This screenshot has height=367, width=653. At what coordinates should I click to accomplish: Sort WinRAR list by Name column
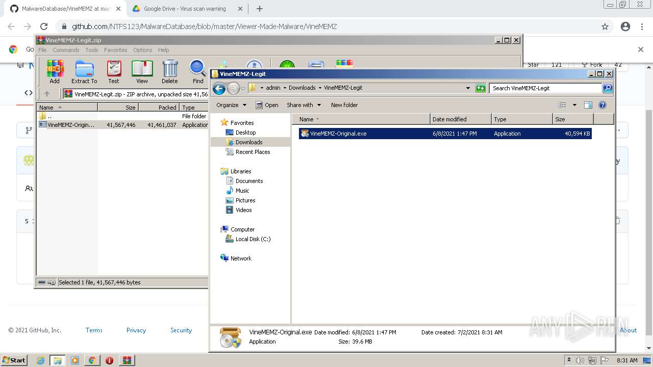pyautogui.click(x=67, y=108)
